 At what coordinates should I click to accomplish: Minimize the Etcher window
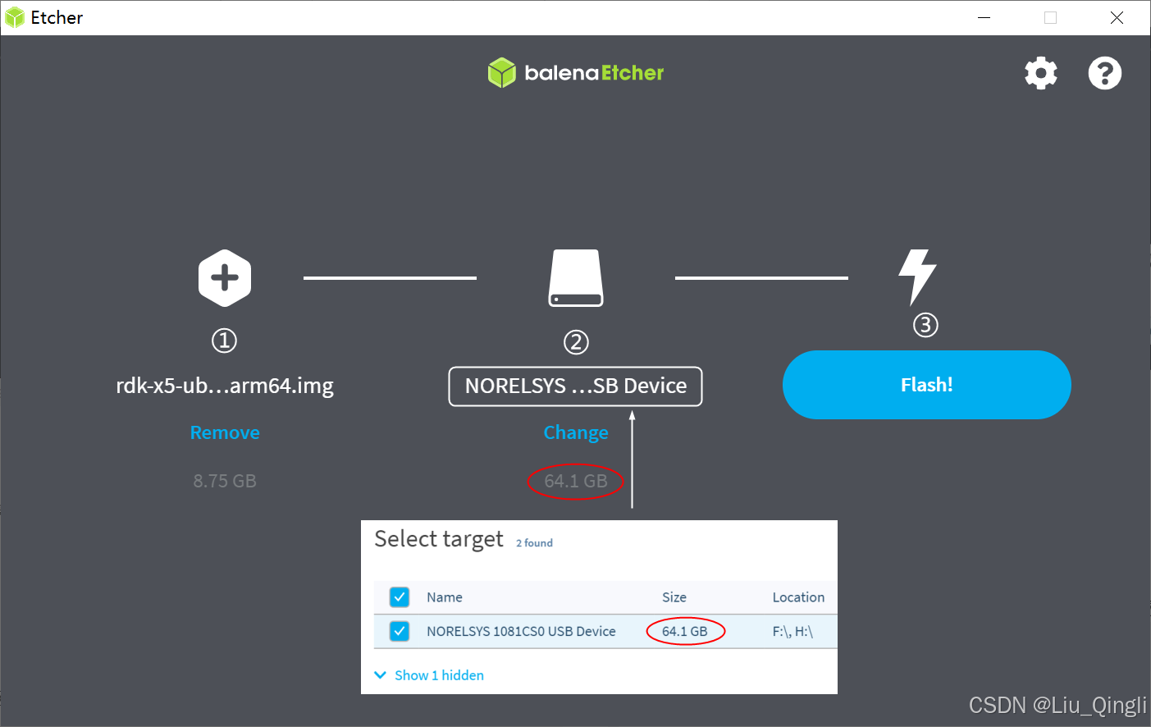pyautogui.click(x=984, y=17)
